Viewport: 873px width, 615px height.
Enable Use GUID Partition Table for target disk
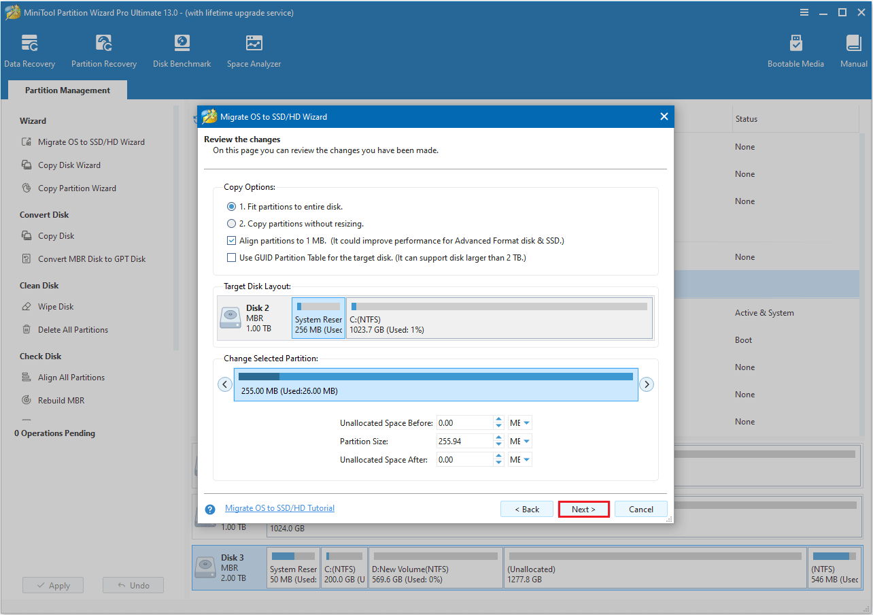click(x=231, y=257)
